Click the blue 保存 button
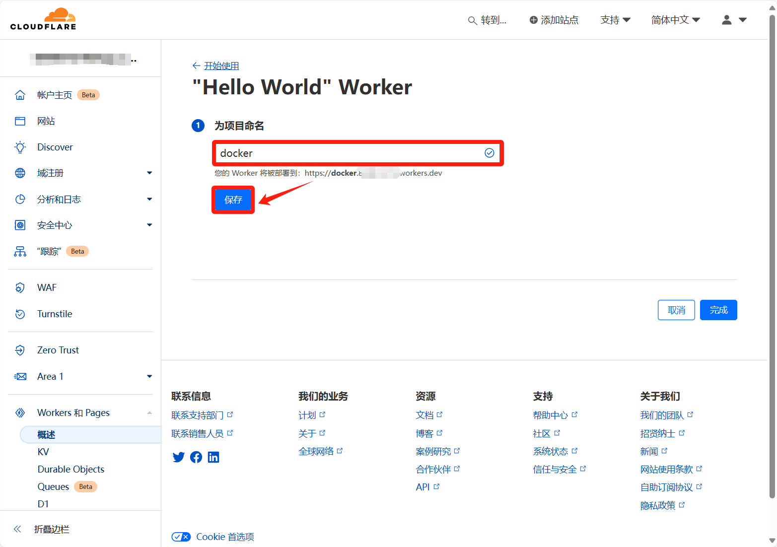This screenshot has width=777, height=547. [233, 200]
